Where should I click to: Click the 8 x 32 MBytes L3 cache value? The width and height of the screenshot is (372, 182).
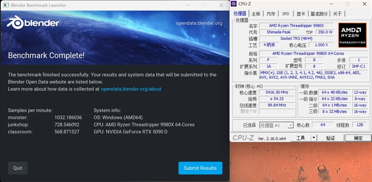pyautogui.click(x=334, y=111)
